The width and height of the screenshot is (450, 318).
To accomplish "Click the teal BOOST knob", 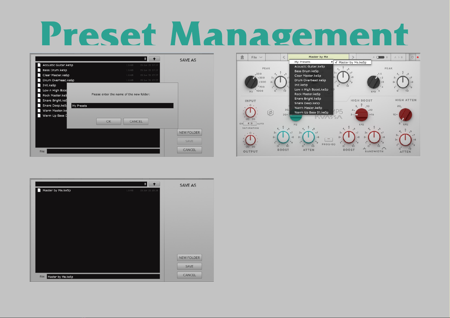I will coord(283,137).
